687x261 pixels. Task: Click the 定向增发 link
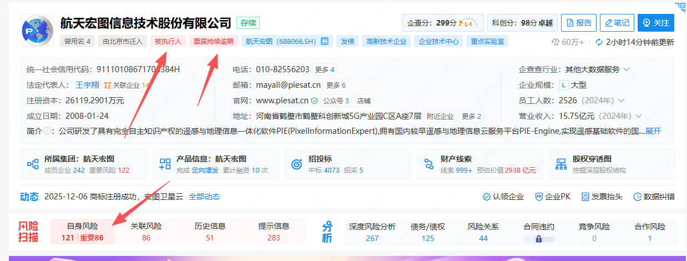pyautogui.click(x=205, y=170)
